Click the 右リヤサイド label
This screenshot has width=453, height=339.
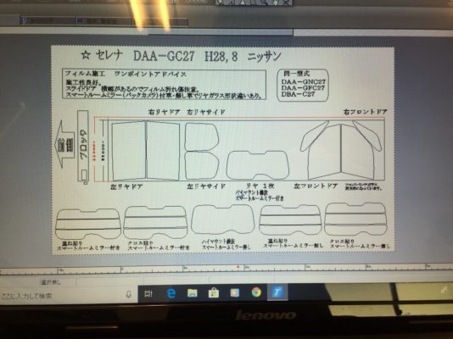(x=205, y=112)
